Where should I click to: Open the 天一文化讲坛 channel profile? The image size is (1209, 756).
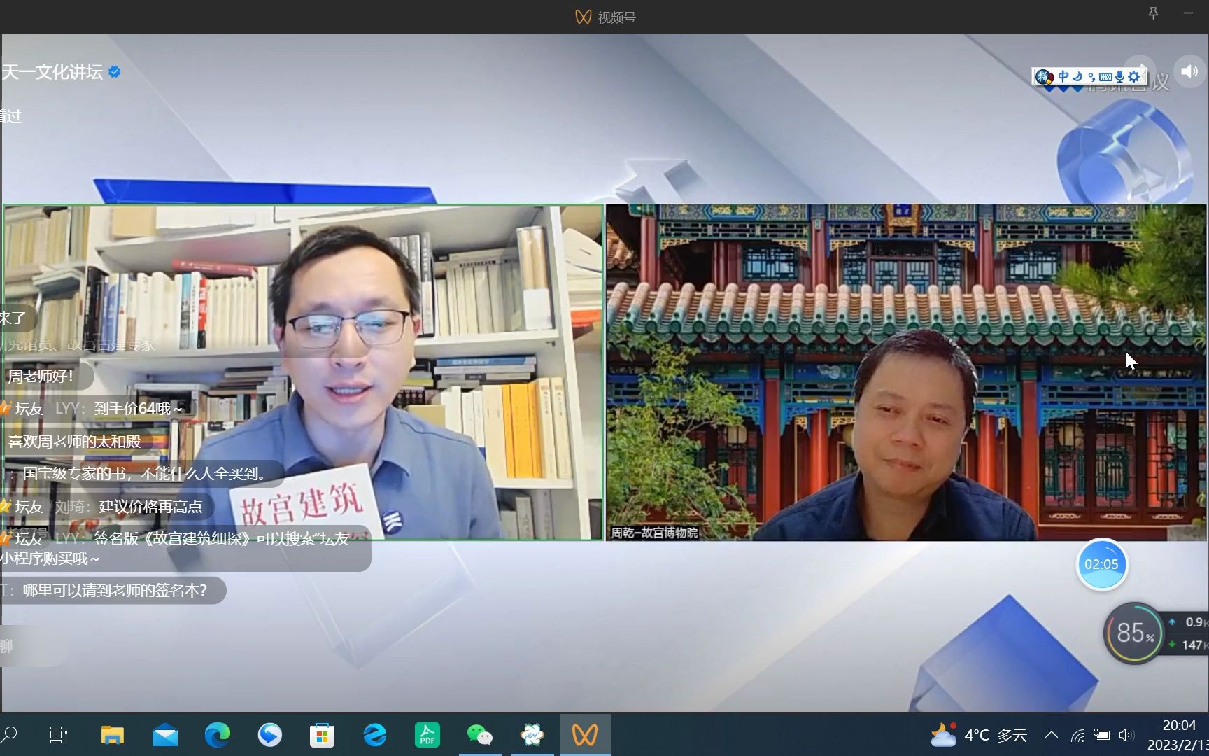click(x=52, y=72)
